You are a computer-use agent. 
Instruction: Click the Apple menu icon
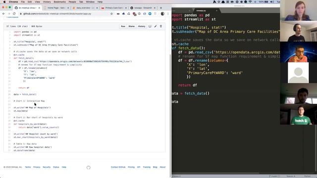[x=4, y=2]
